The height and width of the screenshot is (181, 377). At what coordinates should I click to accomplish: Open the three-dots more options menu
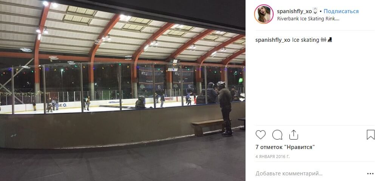pyautogui.click(x=370, y=173)
